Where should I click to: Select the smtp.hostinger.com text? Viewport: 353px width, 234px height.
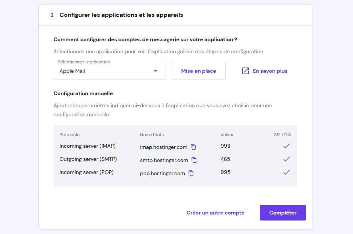click(x=164, y=160)
